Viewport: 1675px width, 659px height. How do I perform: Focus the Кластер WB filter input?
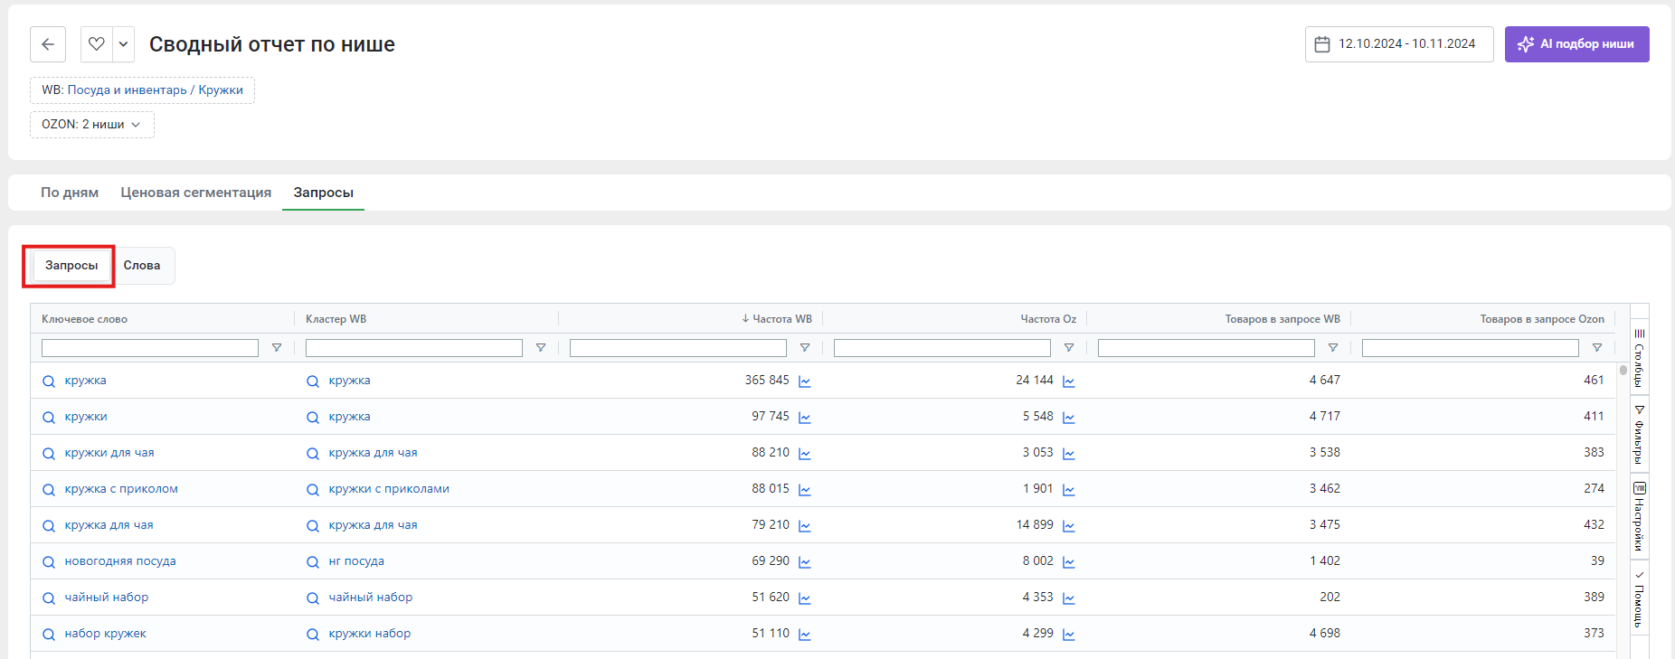click(414, 348)
